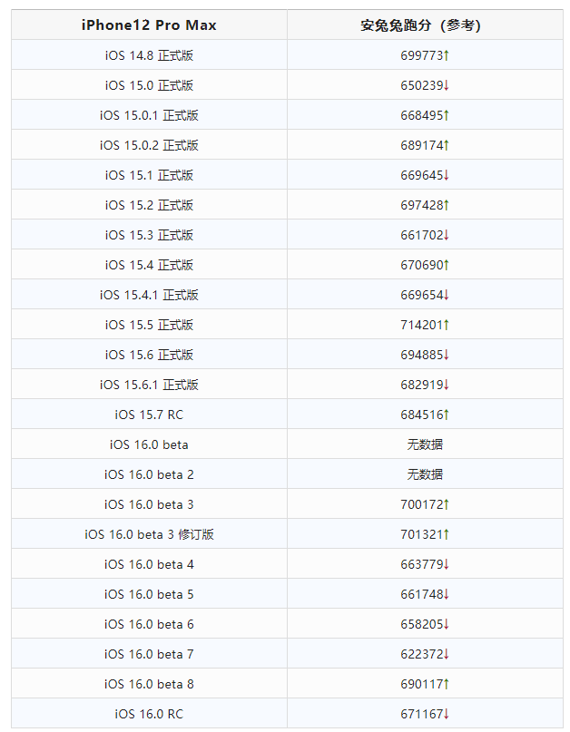Click the iOS 14.8 正式版 cell

(x=149, y=55)
